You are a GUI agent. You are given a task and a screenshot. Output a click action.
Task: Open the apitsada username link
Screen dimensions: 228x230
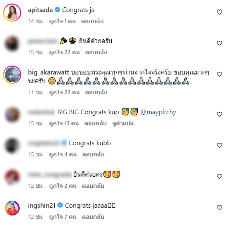tap(40, 10)
